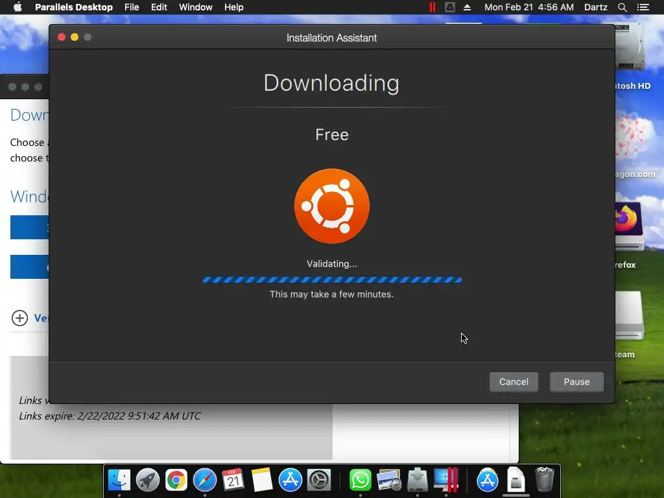Open the Help menu

tap(233, 7)
